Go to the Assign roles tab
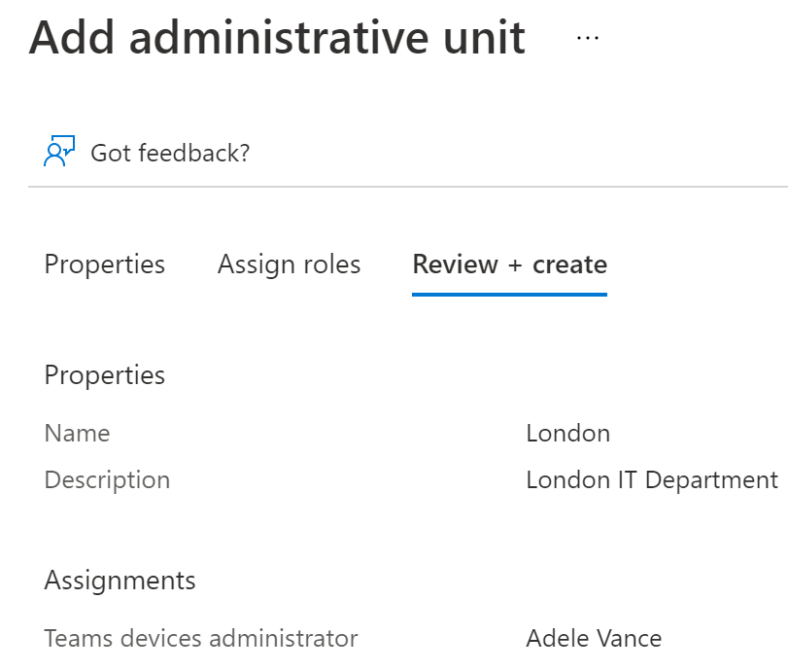The image size is (788, 670). click(289, 264)
